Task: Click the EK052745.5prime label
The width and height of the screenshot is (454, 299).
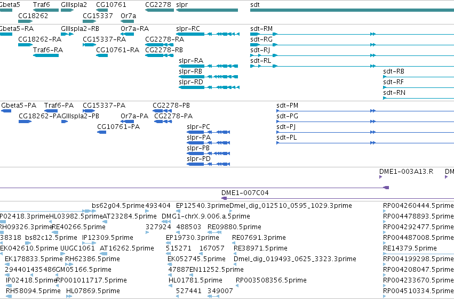Action: 196,260
